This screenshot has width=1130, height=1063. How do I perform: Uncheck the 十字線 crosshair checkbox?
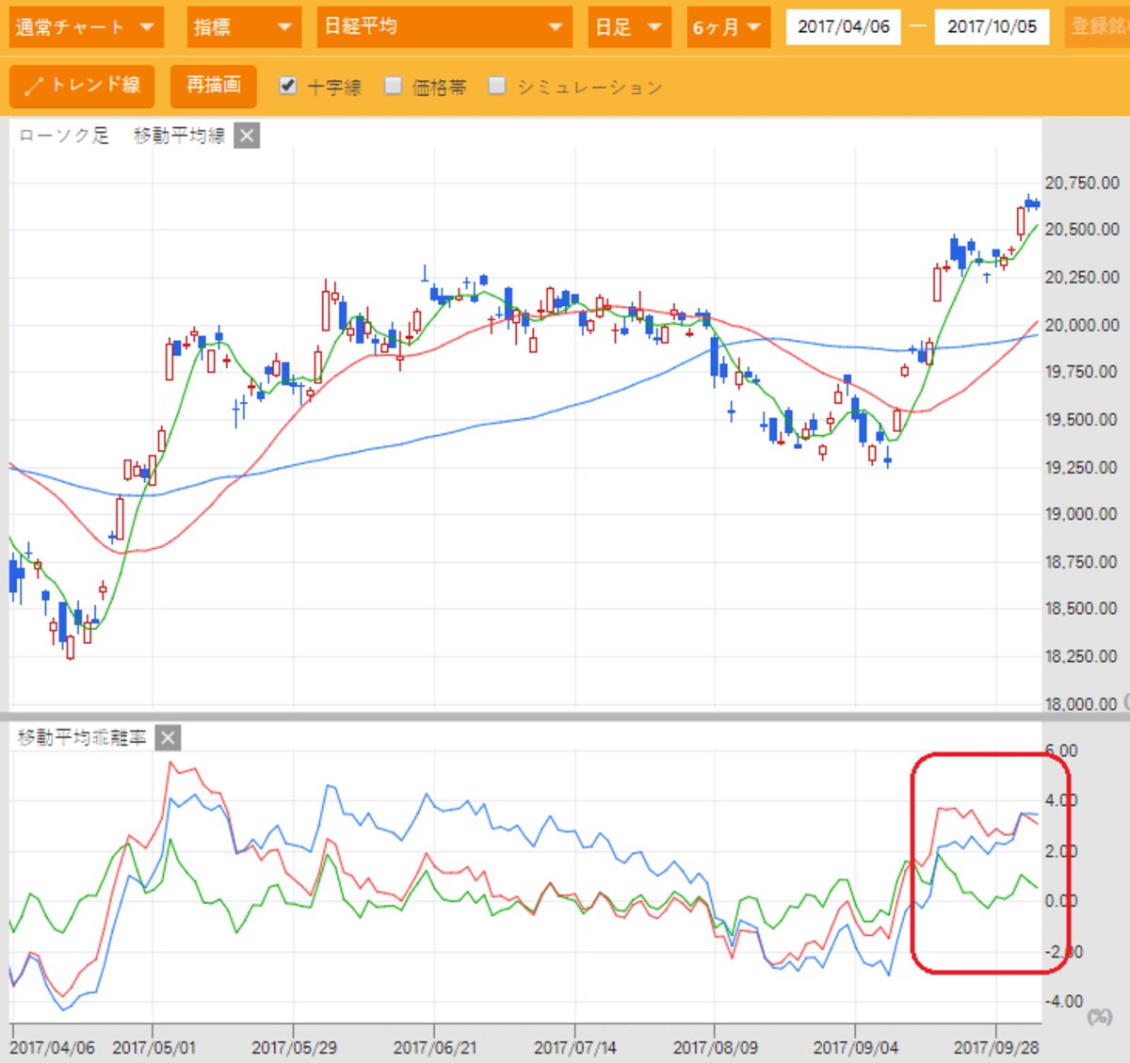click(288, 86)
